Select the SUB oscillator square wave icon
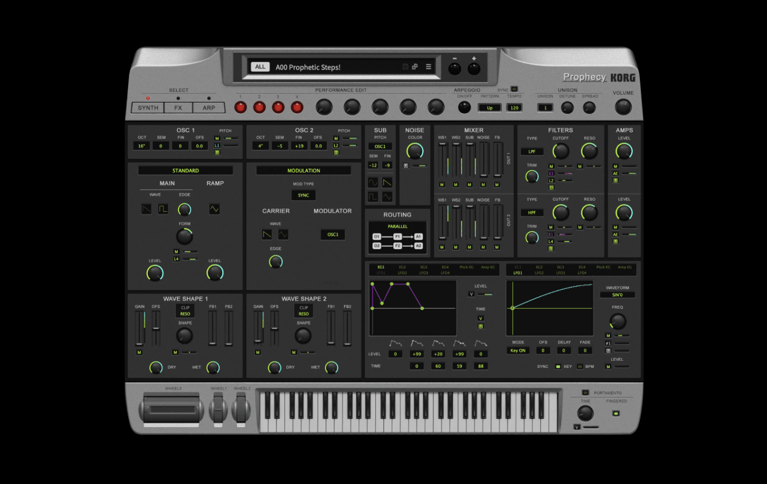Viewport: 767px width, 484px height. click(x=373, y=197)
